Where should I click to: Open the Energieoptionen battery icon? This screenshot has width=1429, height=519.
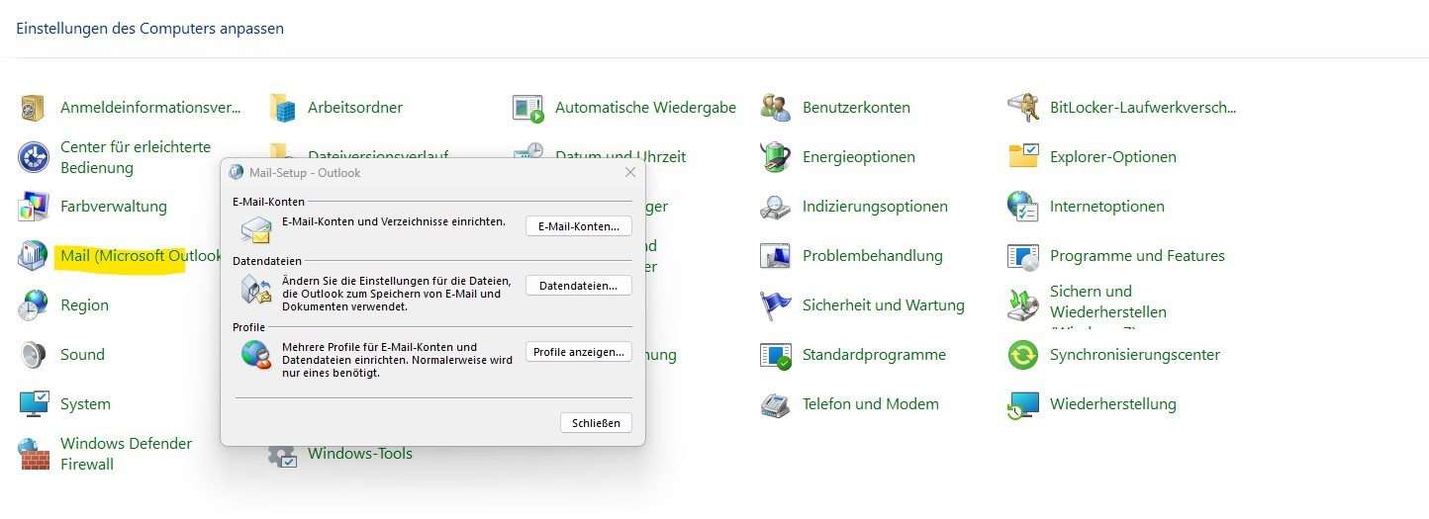775,157
